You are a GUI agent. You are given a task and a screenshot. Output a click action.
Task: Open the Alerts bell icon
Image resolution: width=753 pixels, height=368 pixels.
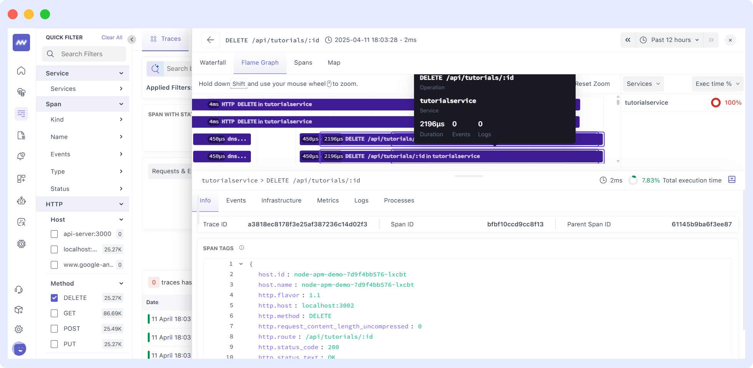(x=21, y=156)
